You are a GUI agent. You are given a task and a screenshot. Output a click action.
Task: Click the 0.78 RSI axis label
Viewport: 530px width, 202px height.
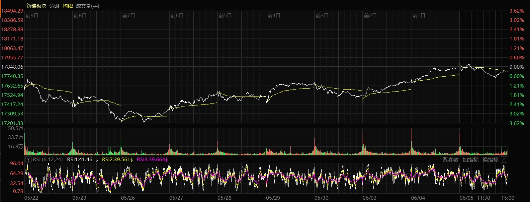pyautogui.click(x=18, y=191)
